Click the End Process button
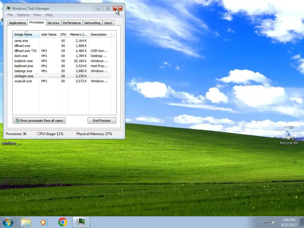The image size is (304, 228). point(102,121)
